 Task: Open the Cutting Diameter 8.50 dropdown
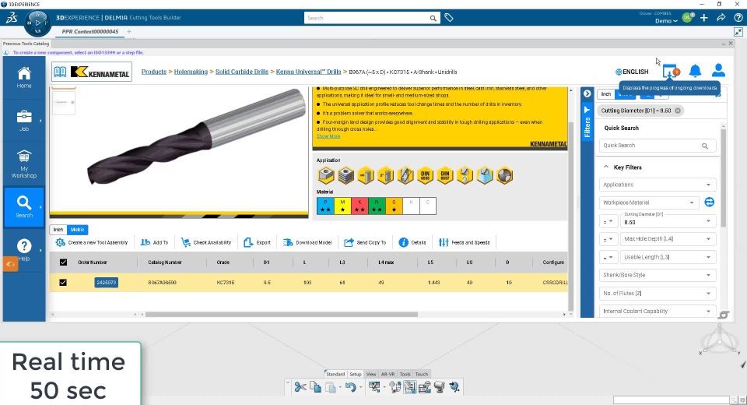(x=668, y=221)
